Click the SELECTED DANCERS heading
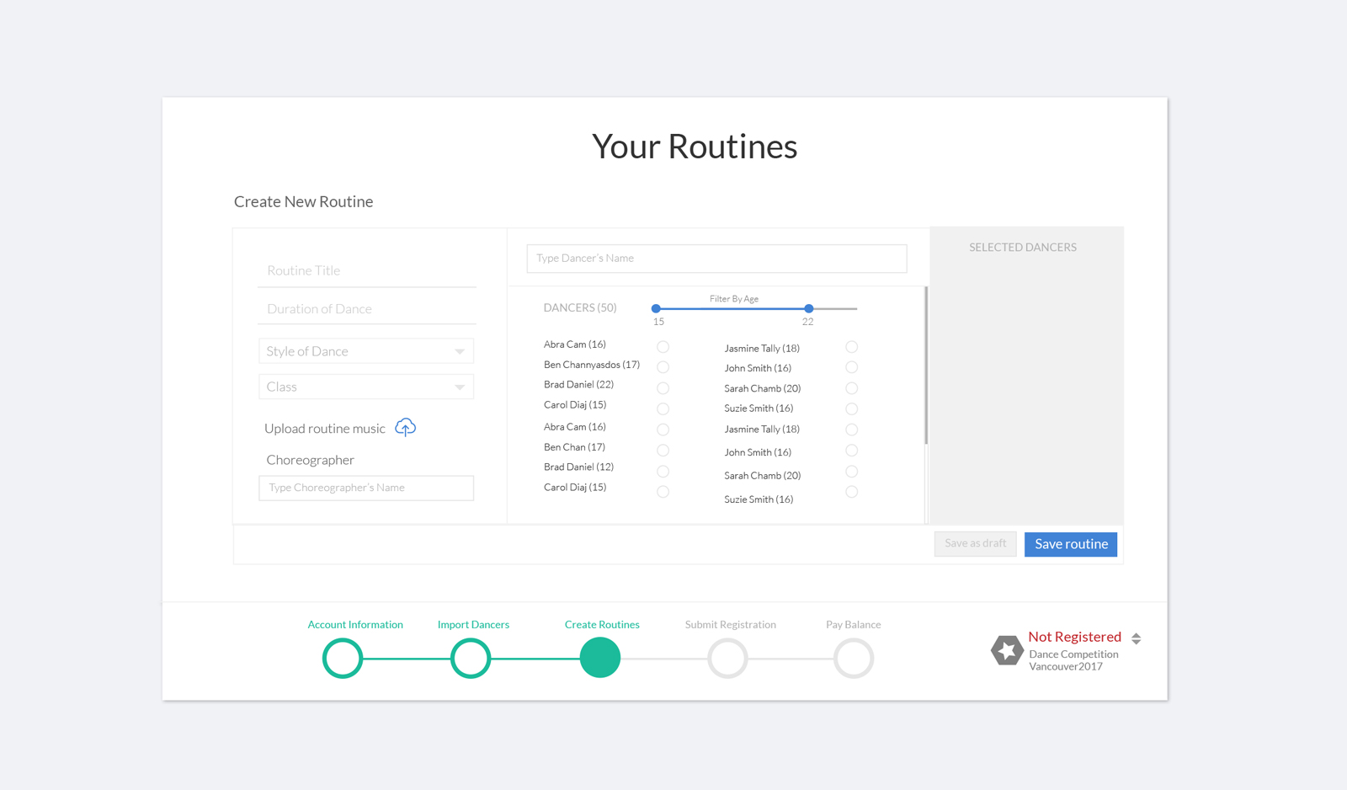This screenshot has width=1347, height=790. tap(1023, 248)
